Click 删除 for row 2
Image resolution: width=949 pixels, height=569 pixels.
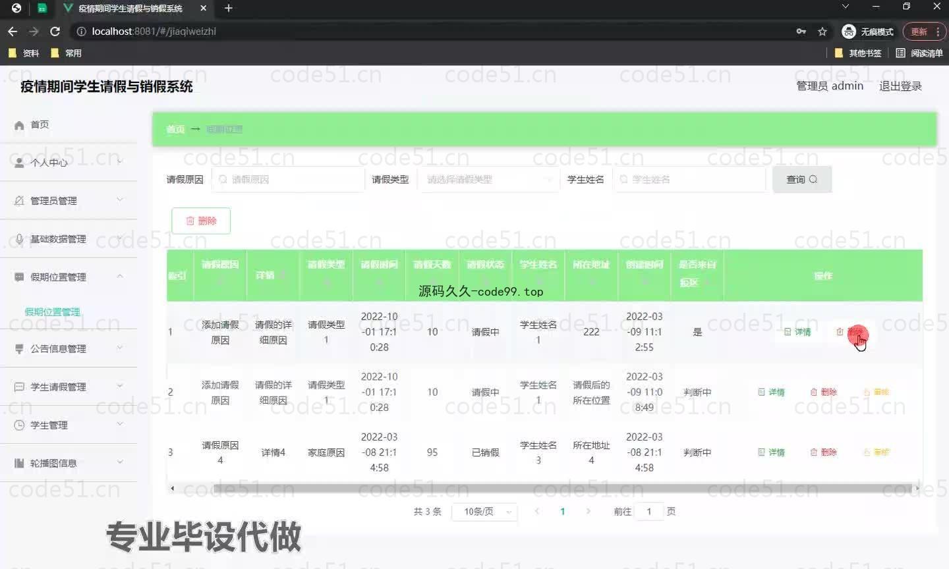point(824,392)
